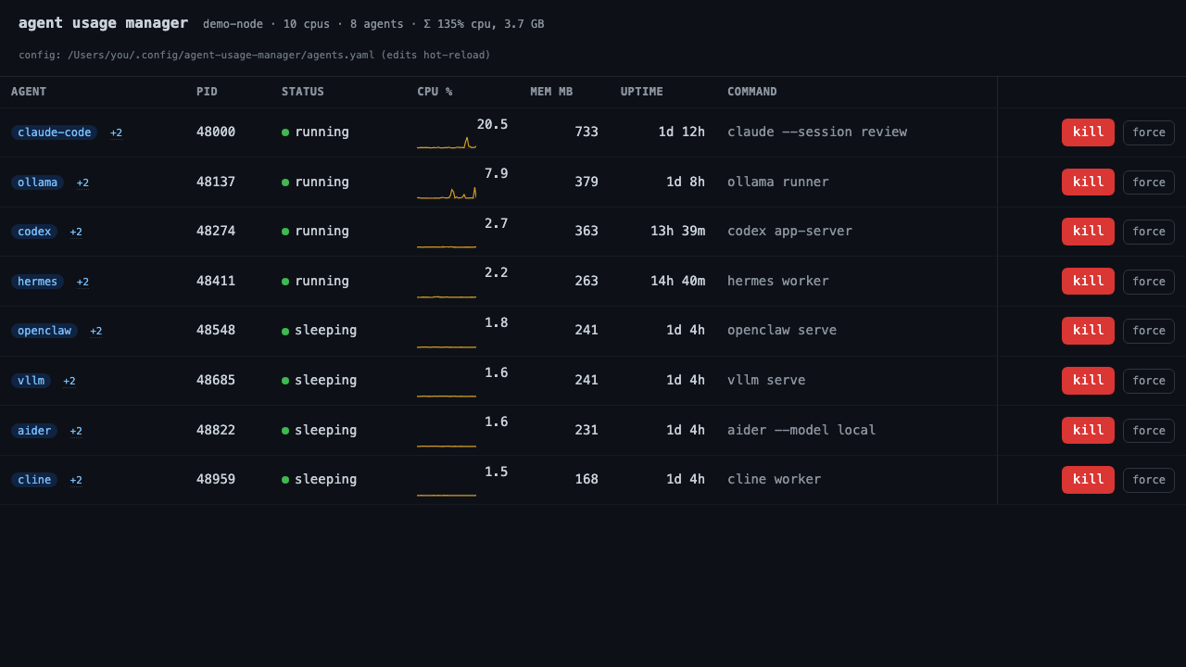The image size is (1186, 667).
Task: Click PID 48137 cell
Action: (x=216, y=182)
